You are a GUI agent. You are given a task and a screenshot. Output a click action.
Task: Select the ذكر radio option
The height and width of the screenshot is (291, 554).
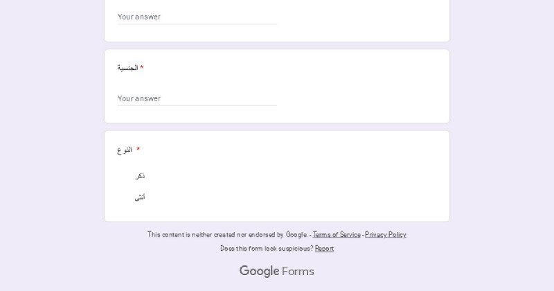coord(140,176)
